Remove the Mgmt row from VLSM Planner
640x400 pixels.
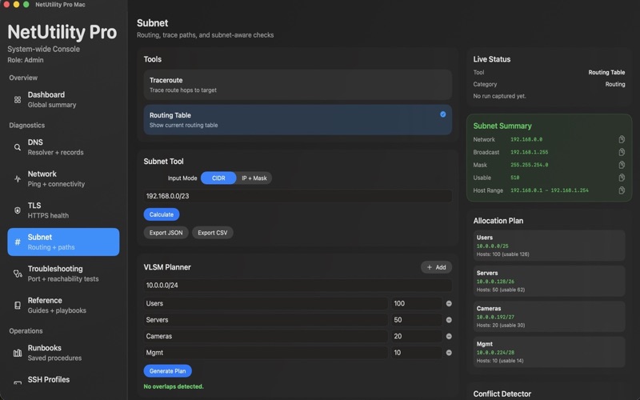(x=449, y=352)
